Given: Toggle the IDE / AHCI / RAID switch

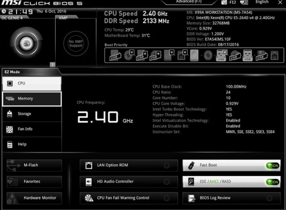Looking at the screenshot, I should tap(273, 182).
